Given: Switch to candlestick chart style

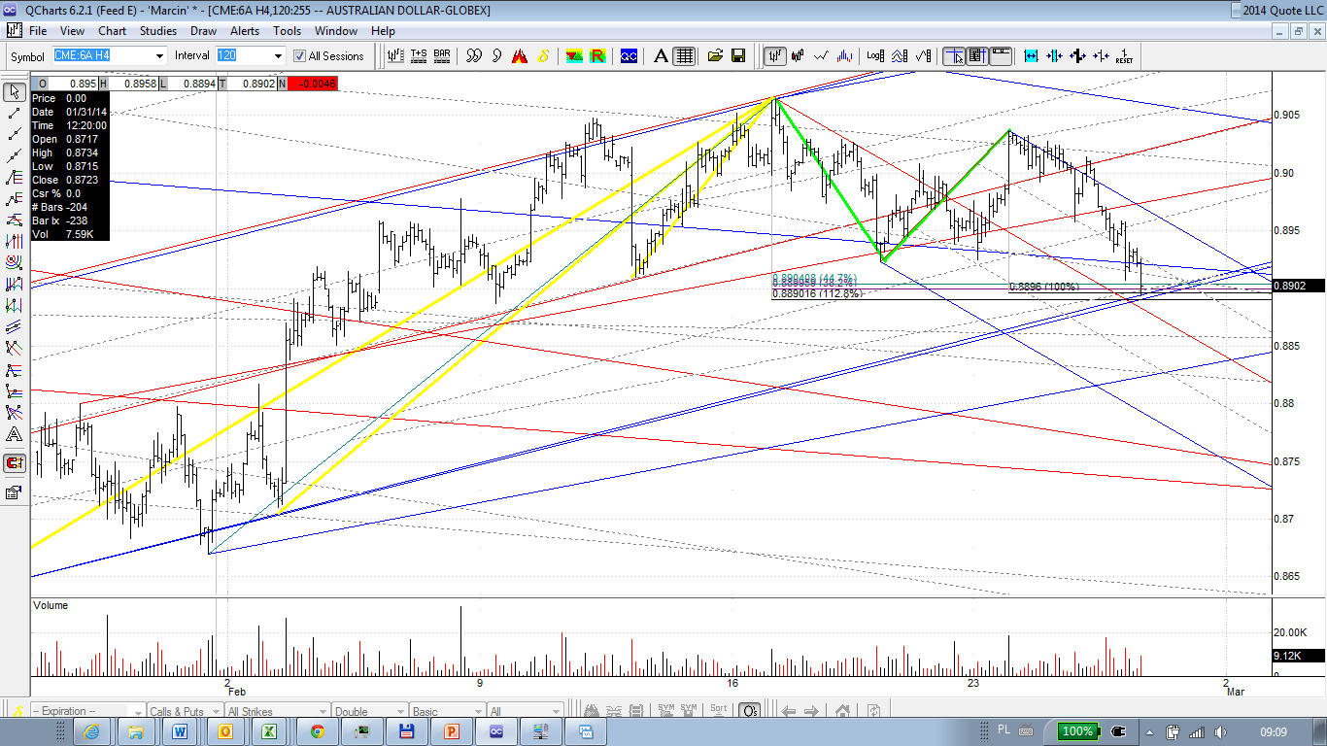Looking at the screenshot, I should coord(799,55).
